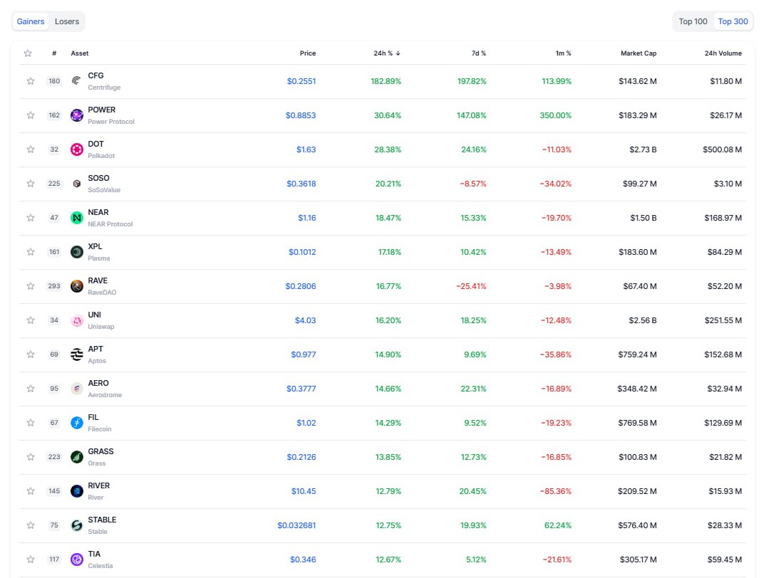The image size is (781, 578).
Task: Click the Centrifuge logo icon
Action: [x=76, y=81]
